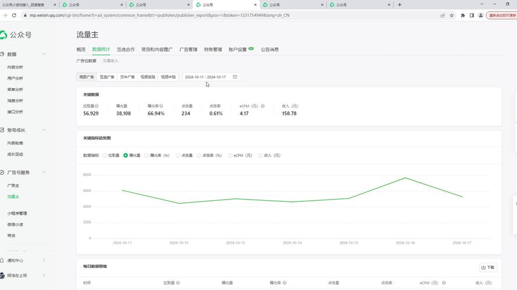Click the info icon beside 曝光率 in 关键数据
The height and width of the screenshot is (290, 517).
[x=161, y=106]
